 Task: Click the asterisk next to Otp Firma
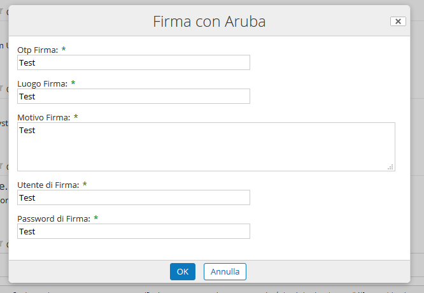pos(64,49)
